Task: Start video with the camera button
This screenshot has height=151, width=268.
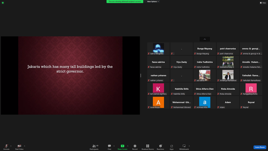Action: point(19,147)
